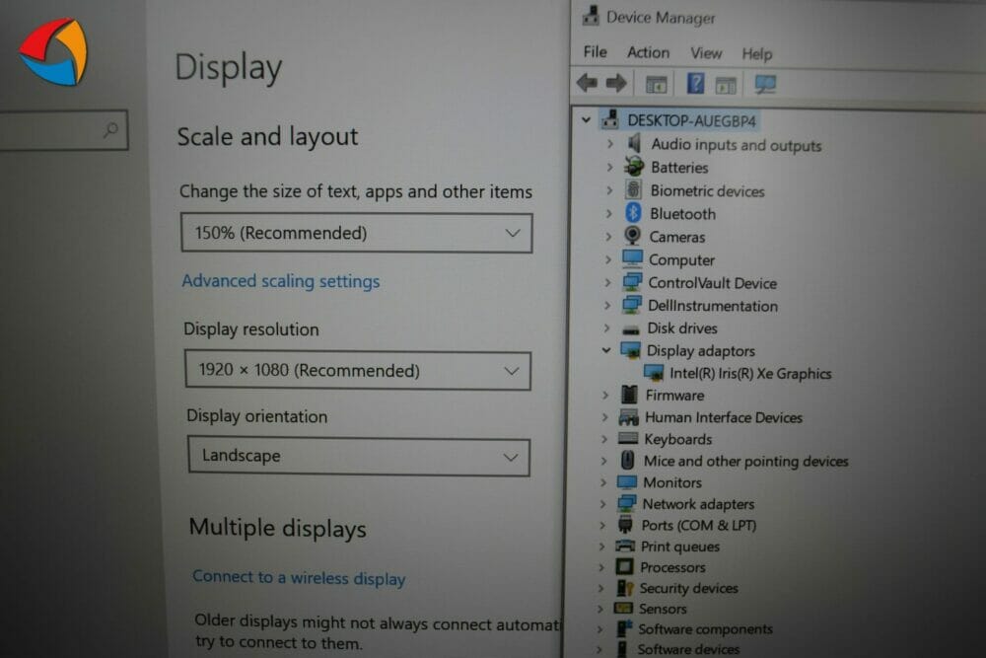986x658 pixels.
Task: Expand the Audio inputs and outputs chevron
Action: (609, 144)
